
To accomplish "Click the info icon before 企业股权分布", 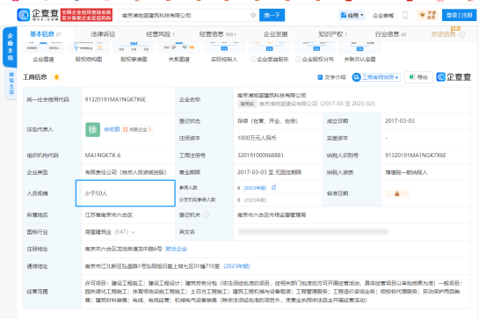I will tap(298, 59).
